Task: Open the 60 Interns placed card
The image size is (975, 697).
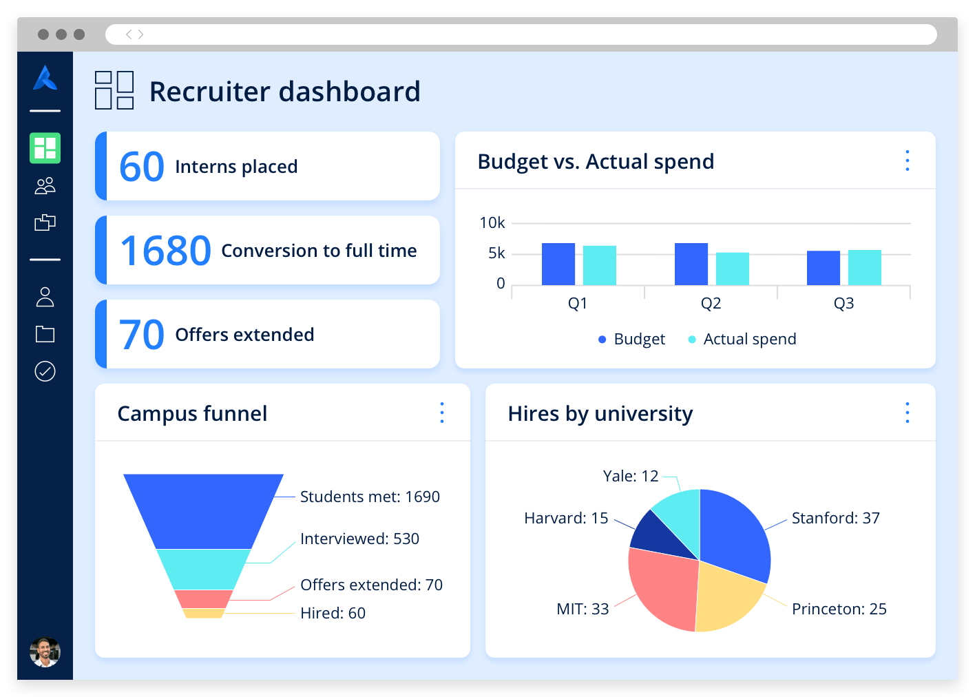Action: [267, 166]
